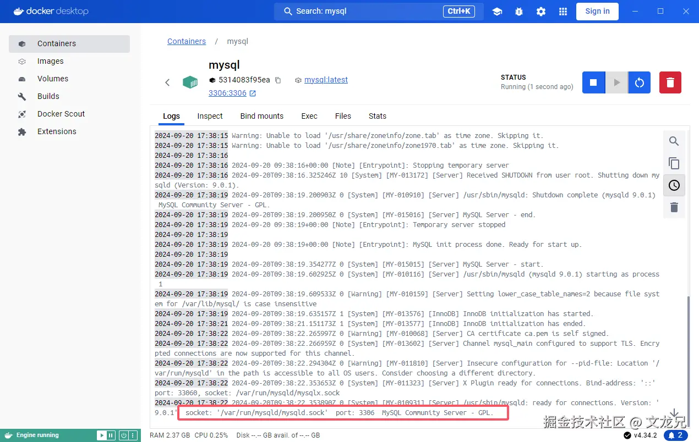The width and height of the screenshot is (699, 442).
Task: Click the CPU 0.25% readout
Action: pos(211,435)
